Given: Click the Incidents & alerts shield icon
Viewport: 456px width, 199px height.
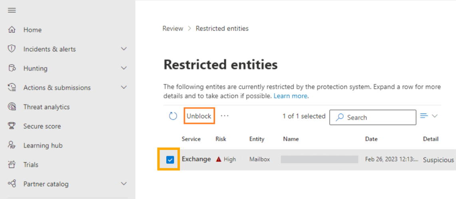Looking at the screenshot, I should pos(12,49).
